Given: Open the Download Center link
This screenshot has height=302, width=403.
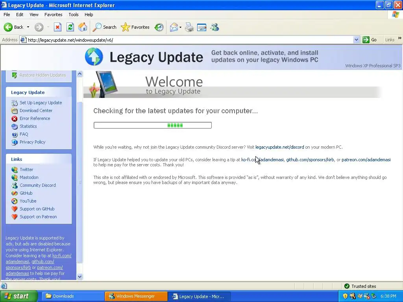Looking at the screenshot, I should [x=36, y=110].
